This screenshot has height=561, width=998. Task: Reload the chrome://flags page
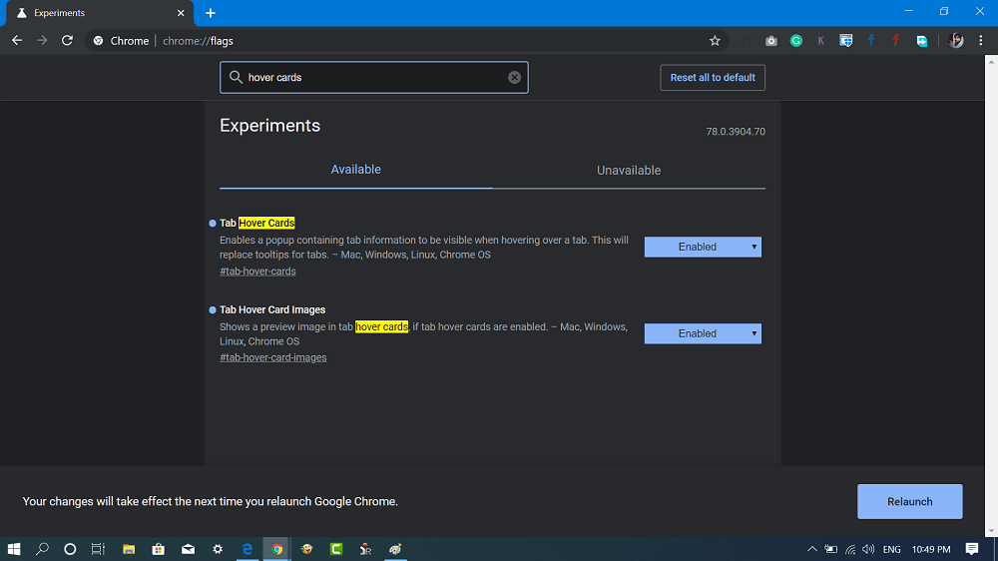pyautogui.click(x=67, y=41)
